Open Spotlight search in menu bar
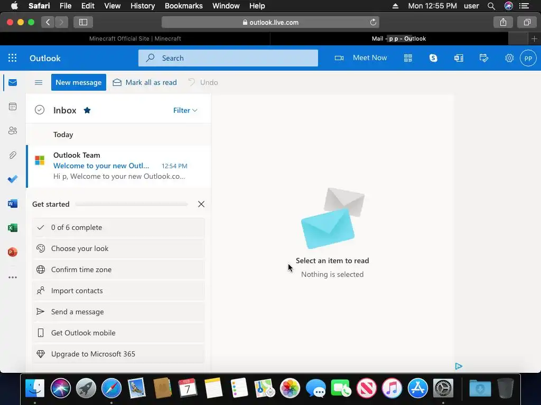Screen dimensions: 541x405 click(x=491, y=6)
